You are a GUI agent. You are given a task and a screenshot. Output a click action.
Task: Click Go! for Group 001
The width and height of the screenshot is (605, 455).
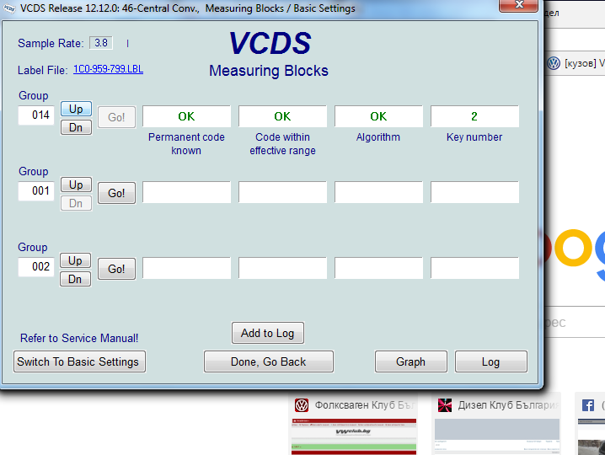pyautogui.click(x=116, y=193)
